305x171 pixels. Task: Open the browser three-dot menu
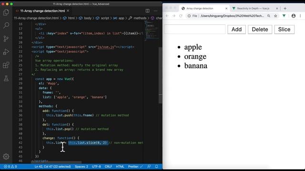point(300,16)
